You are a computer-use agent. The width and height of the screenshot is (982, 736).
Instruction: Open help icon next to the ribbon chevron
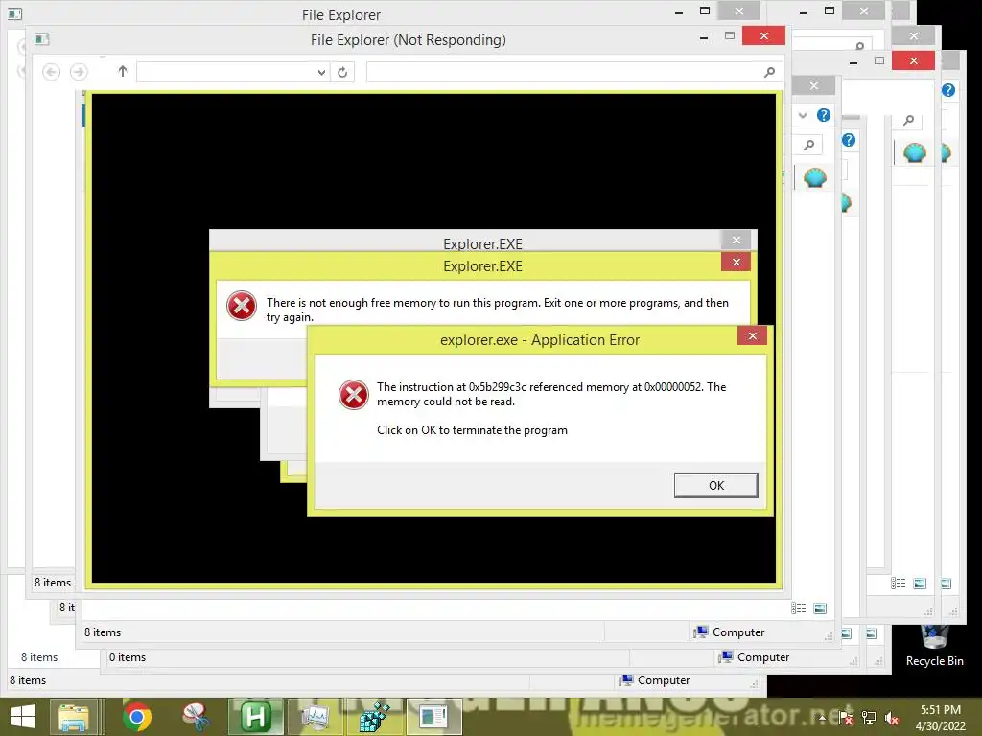[824, 115]
